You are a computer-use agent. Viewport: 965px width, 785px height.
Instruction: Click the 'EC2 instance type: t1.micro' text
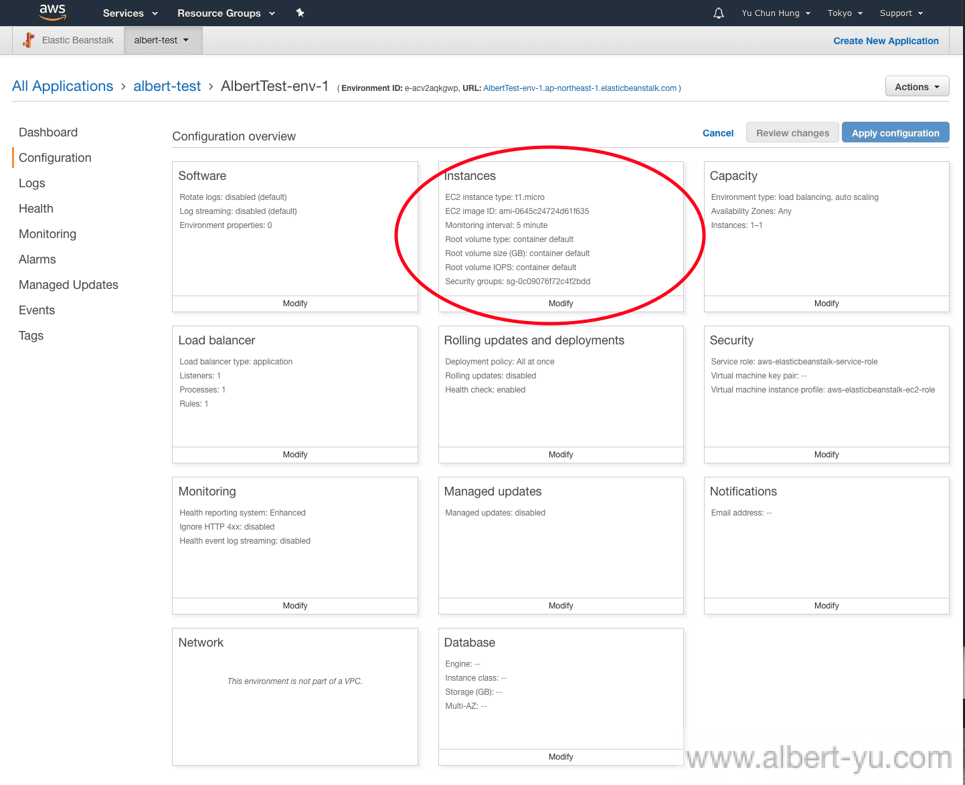point(495,197)
